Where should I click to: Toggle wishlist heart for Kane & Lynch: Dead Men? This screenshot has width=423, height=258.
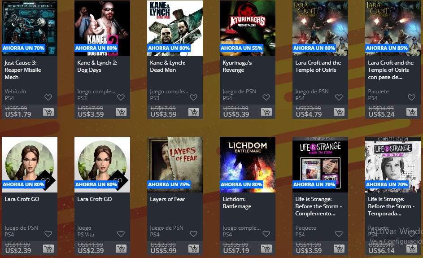point(193,97)
